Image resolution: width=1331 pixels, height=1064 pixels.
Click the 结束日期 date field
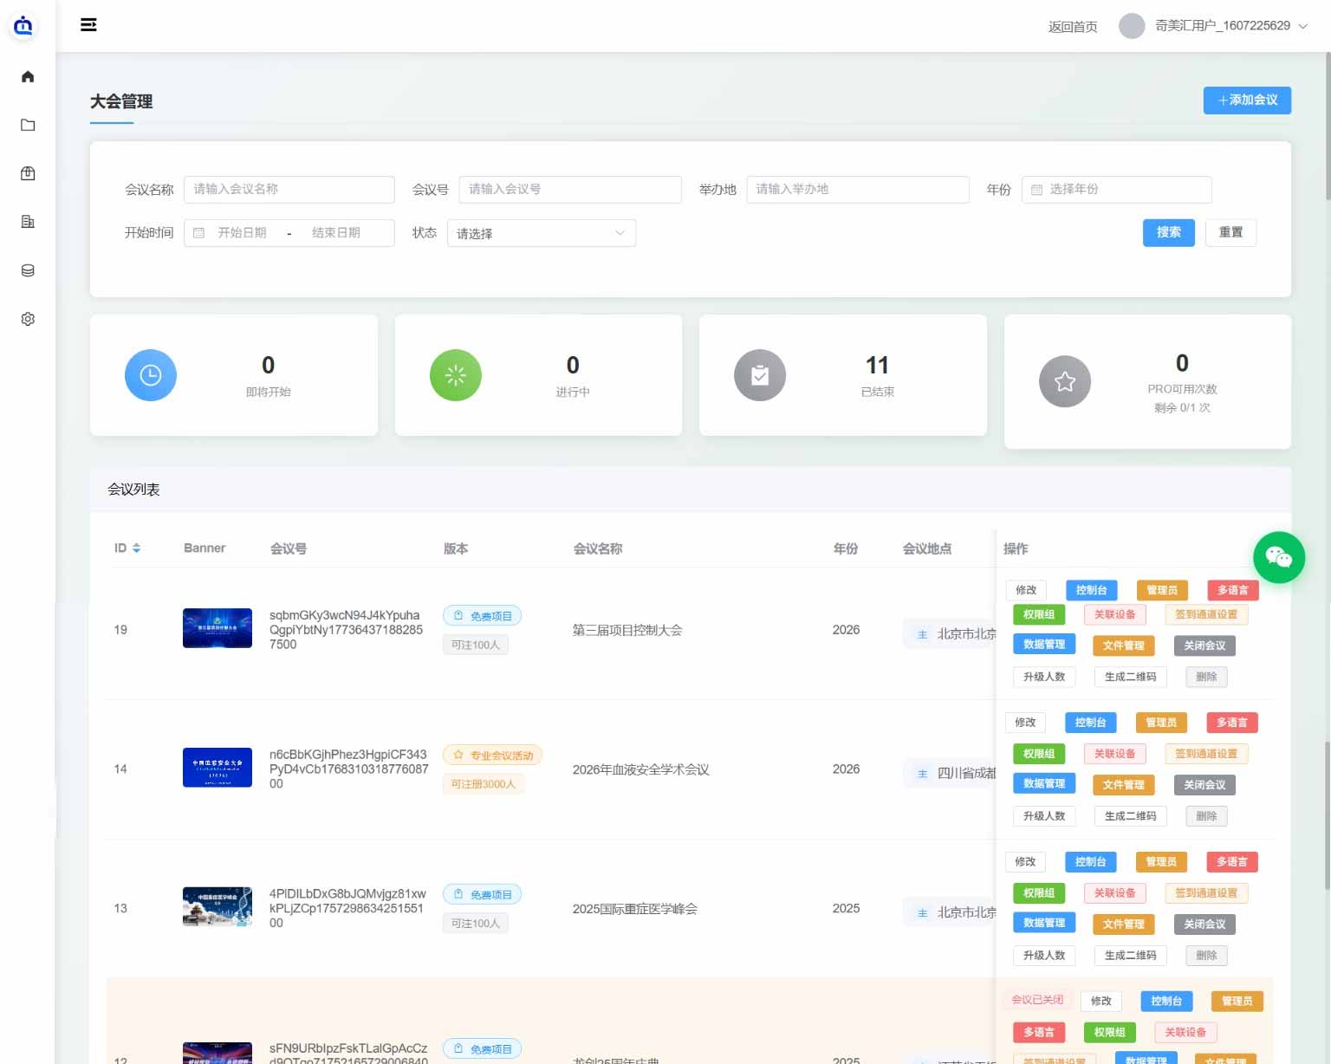(x=336, y=233)
